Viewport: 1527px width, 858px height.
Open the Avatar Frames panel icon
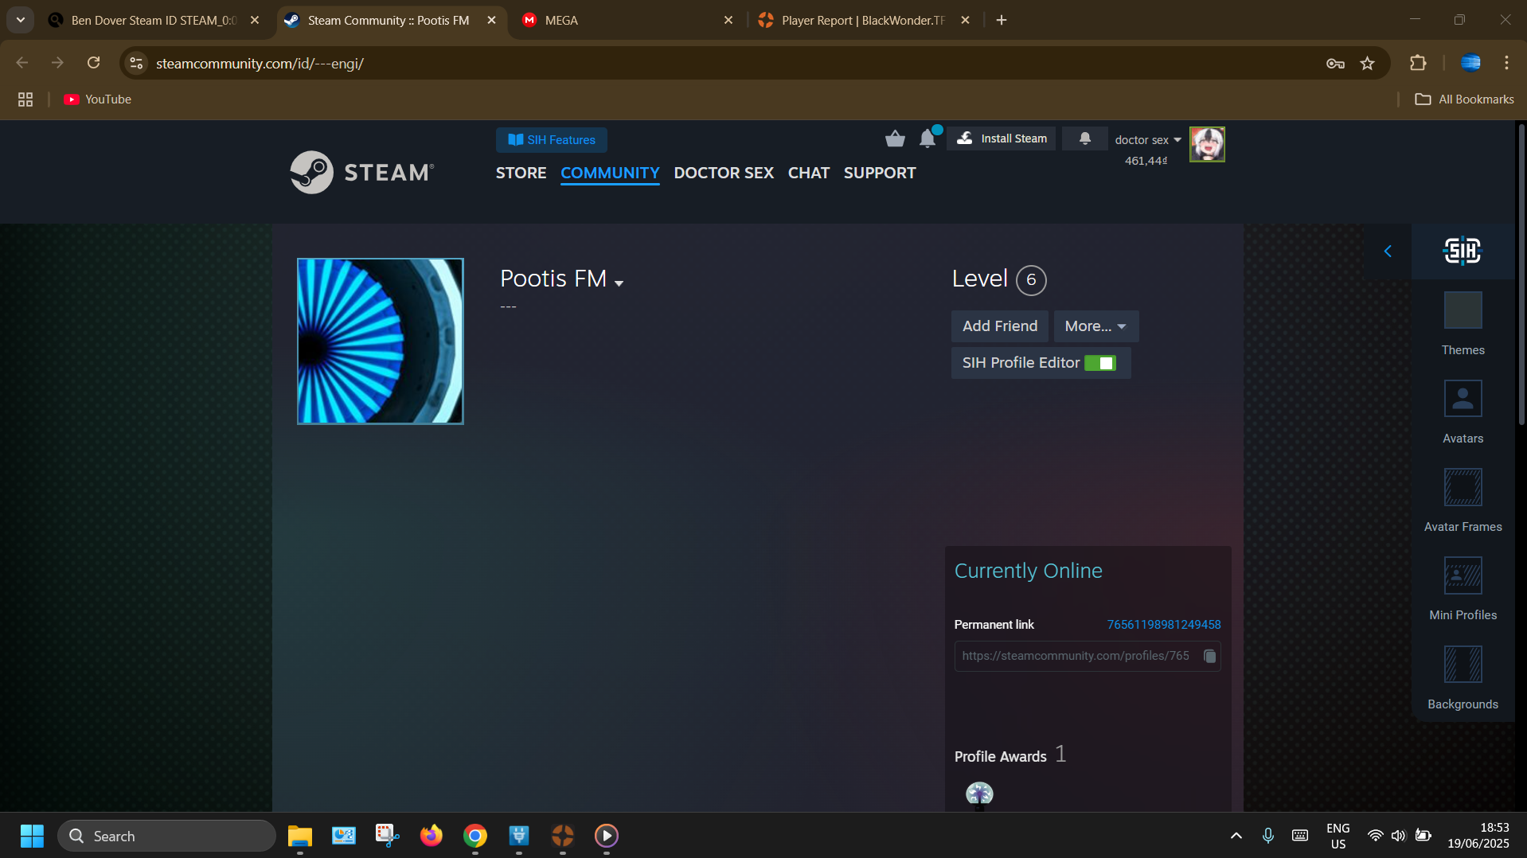pyautogui.click(x=1463, y=487)
